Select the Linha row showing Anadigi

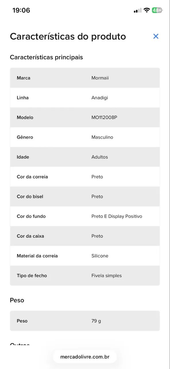pos(85,98)
